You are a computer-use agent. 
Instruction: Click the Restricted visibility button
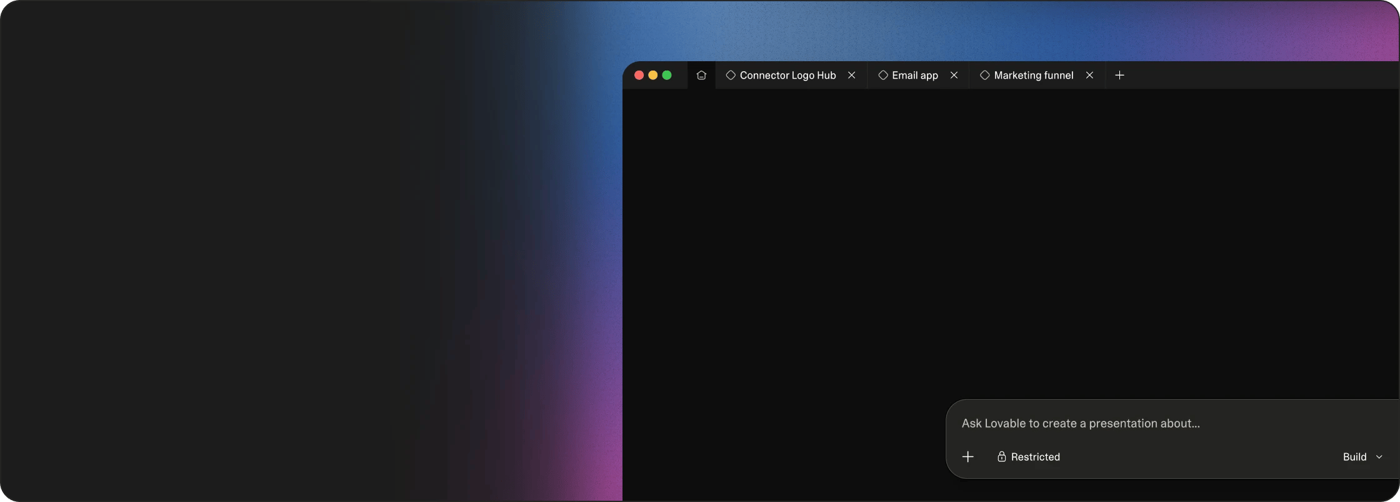pyautogui.click(x=1029, y=457)
